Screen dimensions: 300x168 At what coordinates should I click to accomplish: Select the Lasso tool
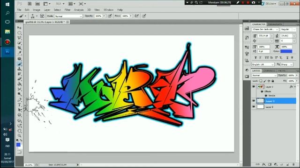[19, 38]
